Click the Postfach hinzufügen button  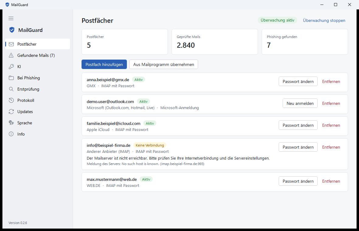tap(104, 64)
